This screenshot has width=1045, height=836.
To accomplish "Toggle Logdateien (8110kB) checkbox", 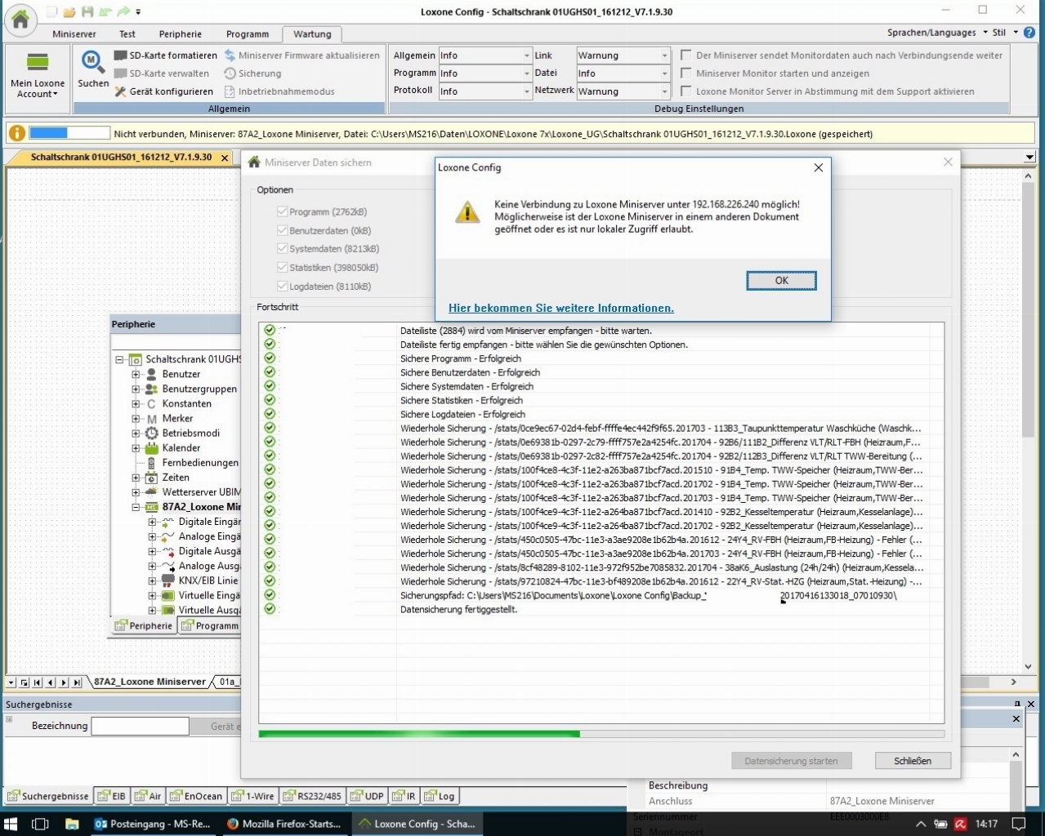I will click(x=283, y=286).
